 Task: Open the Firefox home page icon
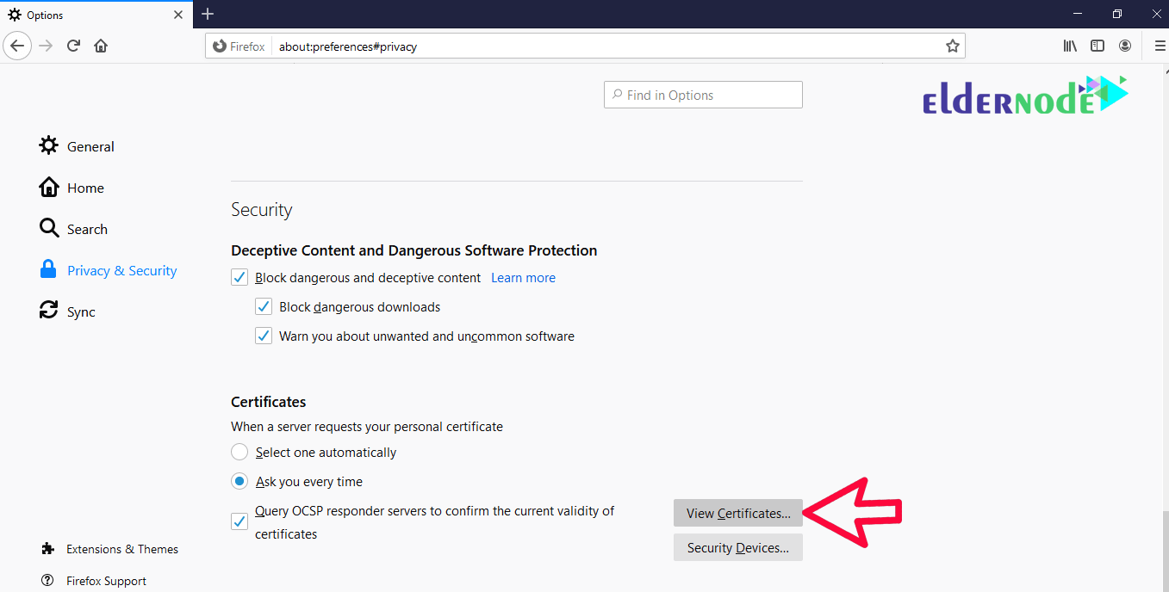coord(101,46)
